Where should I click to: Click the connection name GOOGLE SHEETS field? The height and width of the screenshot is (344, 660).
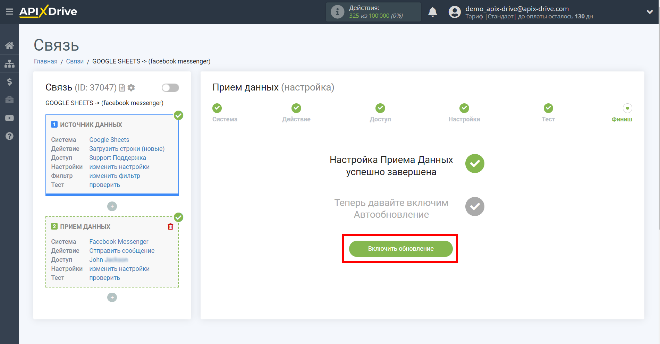(x=112, y=103)
